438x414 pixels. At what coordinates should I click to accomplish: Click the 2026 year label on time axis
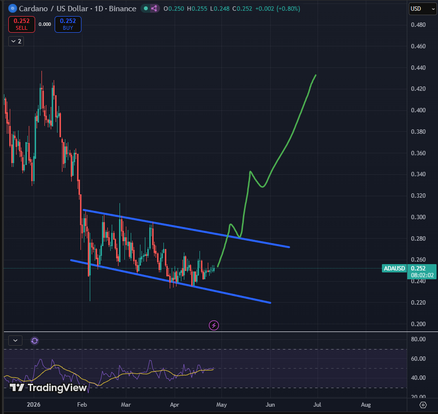34,405
